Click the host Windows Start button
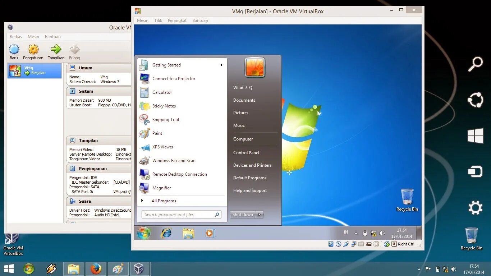 click(9, 269)
